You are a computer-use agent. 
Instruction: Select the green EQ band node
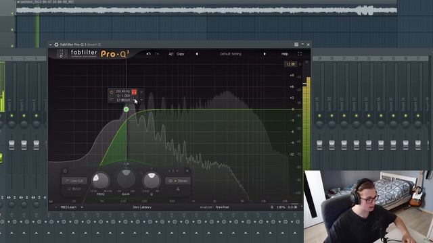click(x=127, y=109)
